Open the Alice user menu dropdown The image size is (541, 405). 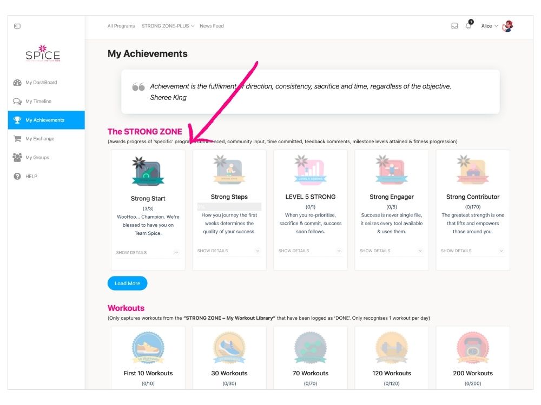coord(490,26)
